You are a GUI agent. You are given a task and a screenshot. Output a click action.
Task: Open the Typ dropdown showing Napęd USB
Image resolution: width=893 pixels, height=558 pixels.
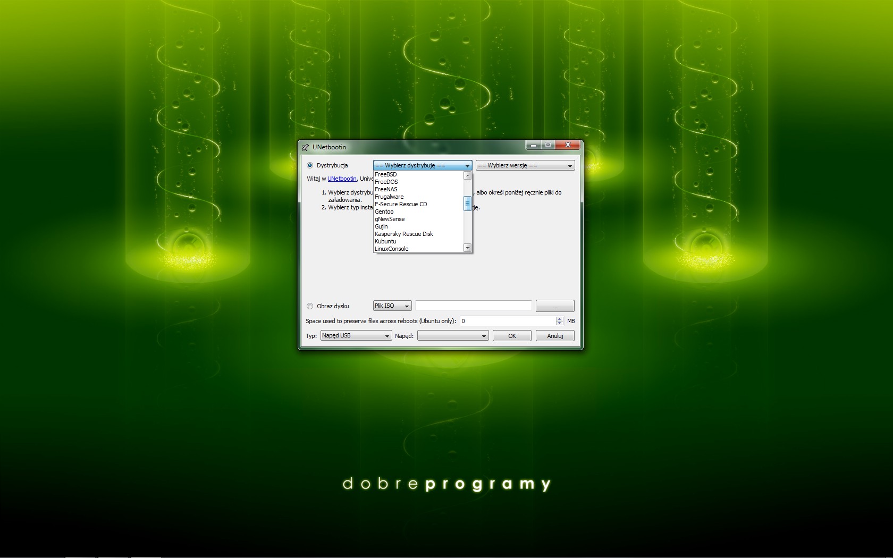pos(356,336)
